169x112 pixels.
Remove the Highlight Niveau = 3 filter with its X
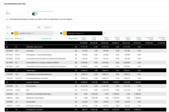[x=56, y=33]
